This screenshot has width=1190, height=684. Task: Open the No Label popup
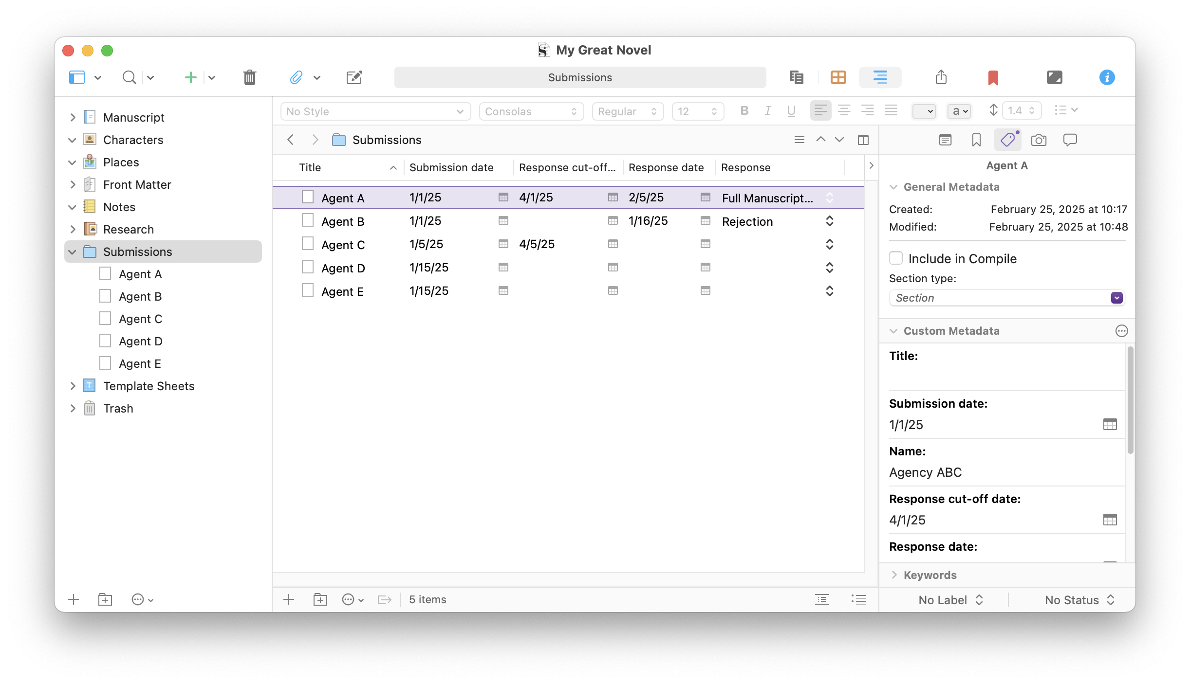950,600
